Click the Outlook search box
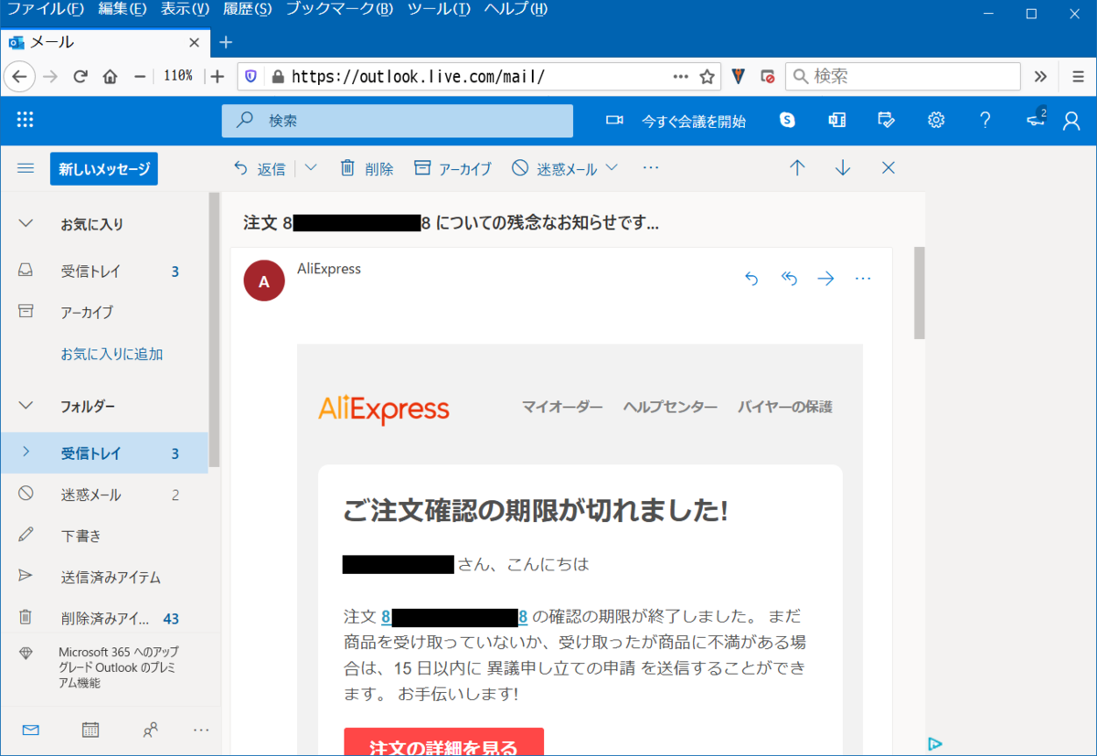1097x756 pixels. (x=397, y=121)
